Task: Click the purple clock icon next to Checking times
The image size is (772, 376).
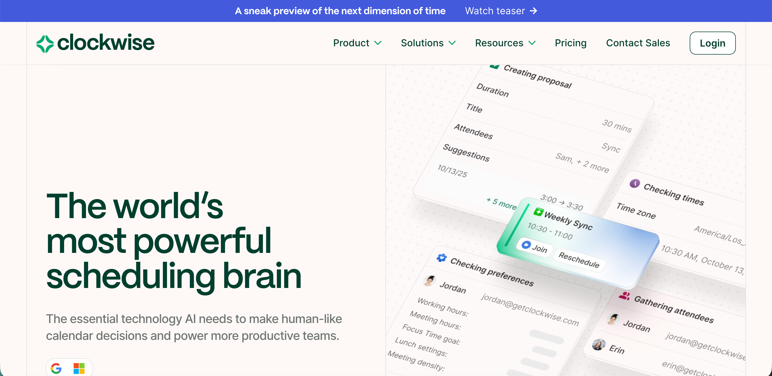Action: 636,184
